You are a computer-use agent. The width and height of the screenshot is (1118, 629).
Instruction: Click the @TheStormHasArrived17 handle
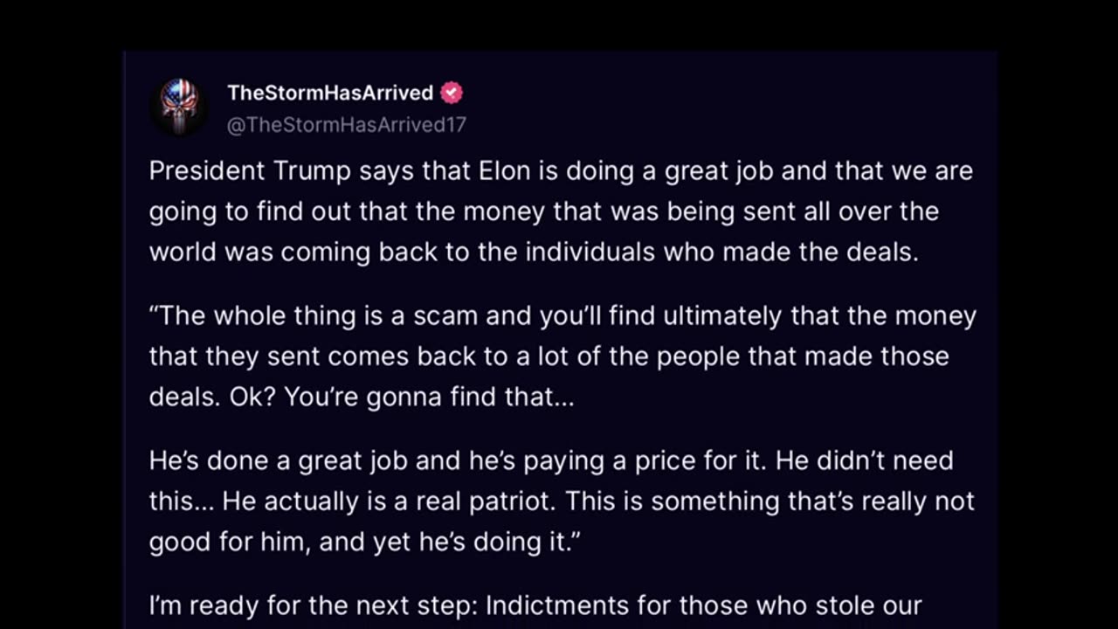coord(347,125)
